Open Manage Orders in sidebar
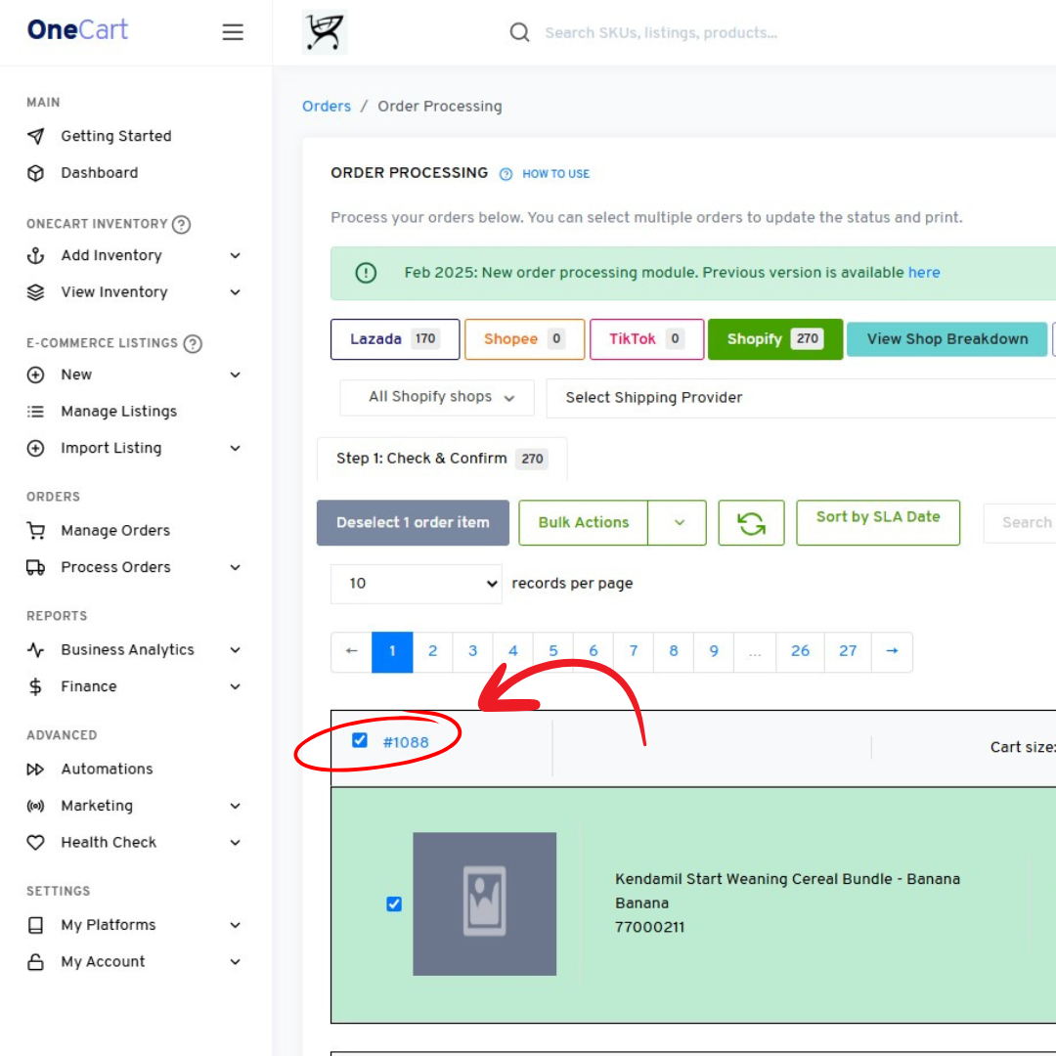1056x1056 pixels. [x=115, y=531]
